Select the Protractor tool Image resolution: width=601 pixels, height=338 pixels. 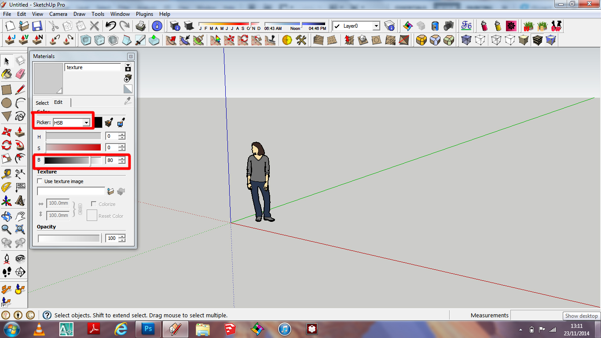pos(7,187)
